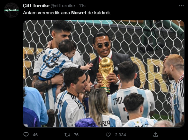This screenshot has height=140, width=188.
Task: View the 2.934 likes count
Action: (x=121, y=135)
